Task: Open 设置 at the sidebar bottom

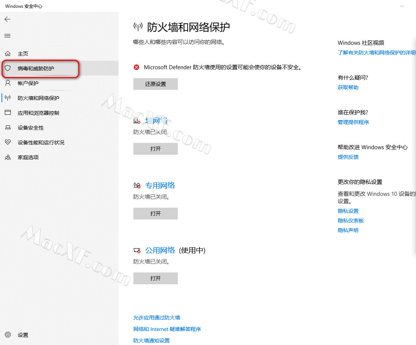Action: coord(59,335)
